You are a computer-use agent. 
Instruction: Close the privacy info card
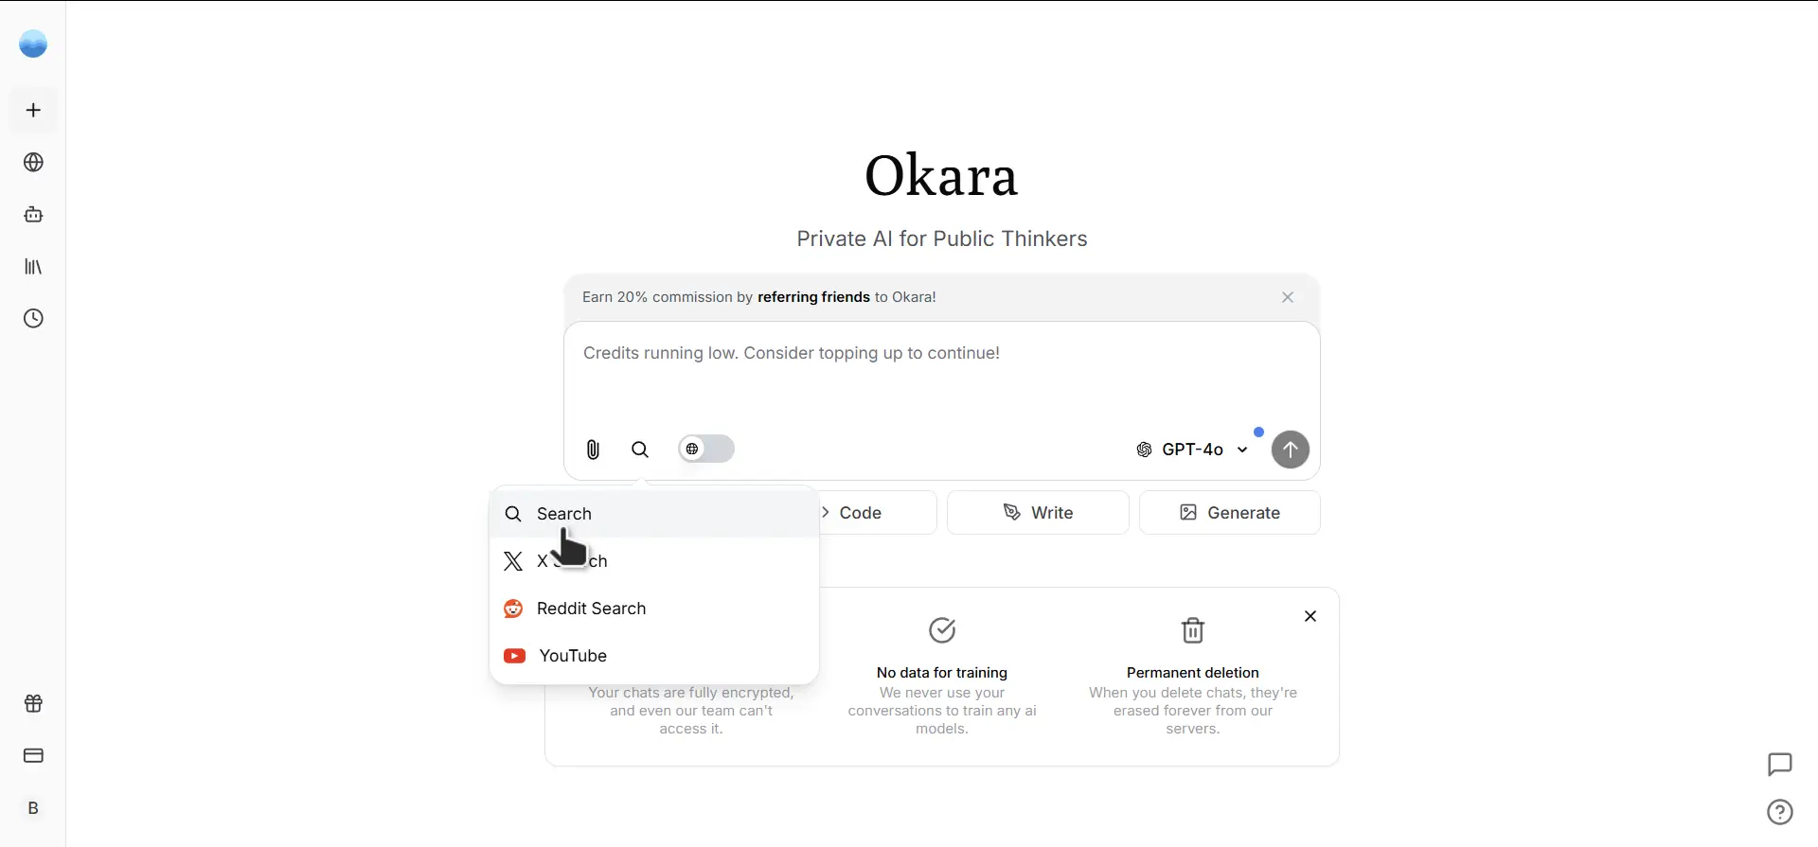point(1310,616)
